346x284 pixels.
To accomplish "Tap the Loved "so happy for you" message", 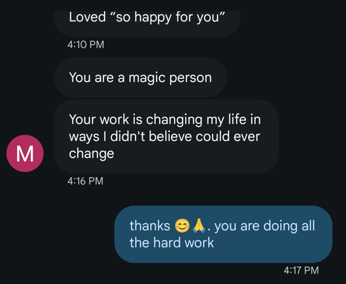I will [x=147, y=19].
